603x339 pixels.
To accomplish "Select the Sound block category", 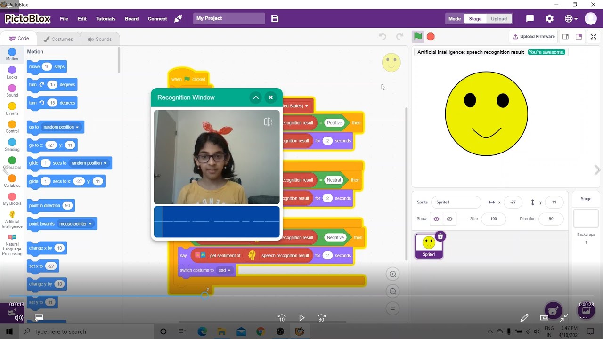I will click(x=12, y=91).
